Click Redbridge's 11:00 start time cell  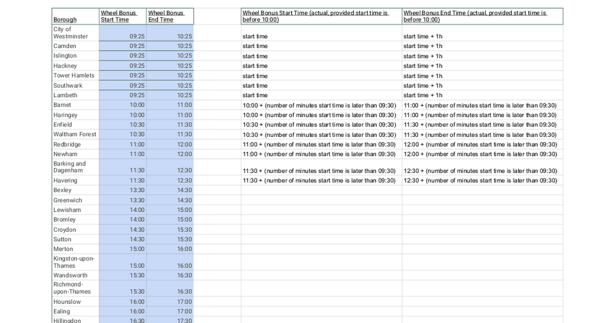(122, 145)
